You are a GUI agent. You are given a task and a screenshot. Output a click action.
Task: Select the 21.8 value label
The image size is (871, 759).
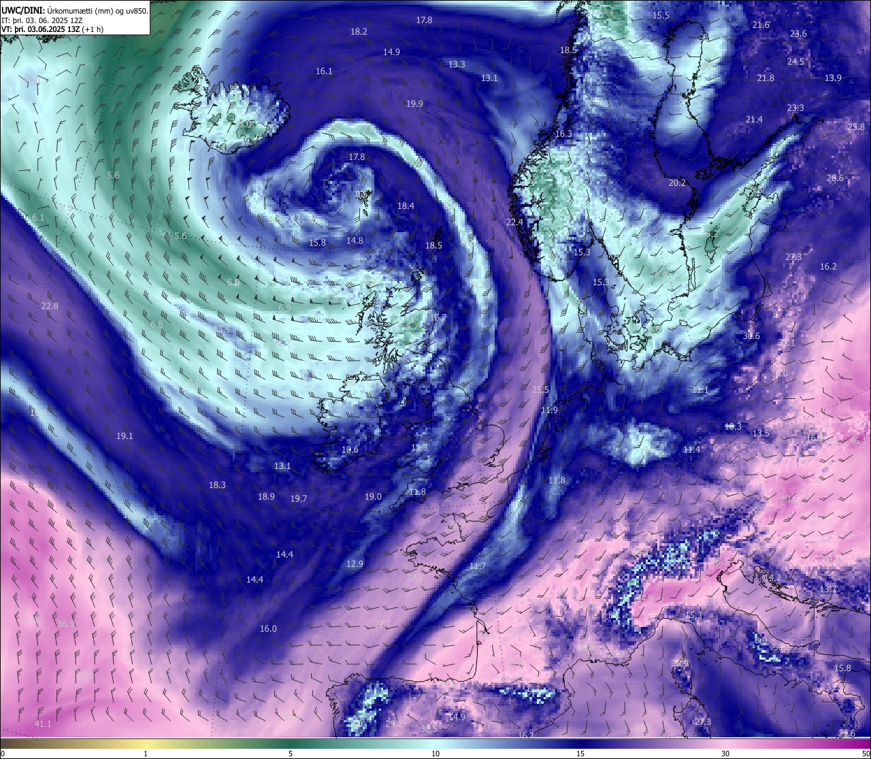766,78
